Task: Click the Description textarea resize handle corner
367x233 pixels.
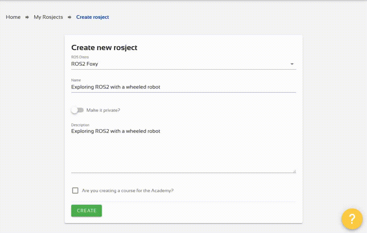Action: coord(294,171)
